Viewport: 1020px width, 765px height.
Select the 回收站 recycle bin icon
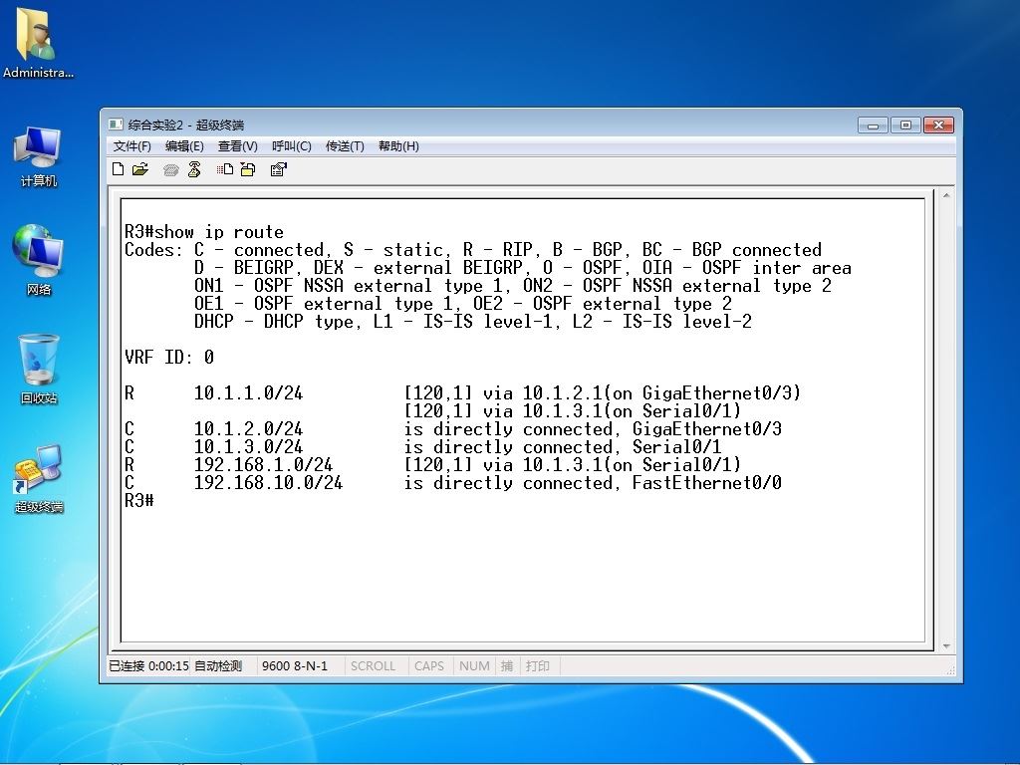[39, 369]
